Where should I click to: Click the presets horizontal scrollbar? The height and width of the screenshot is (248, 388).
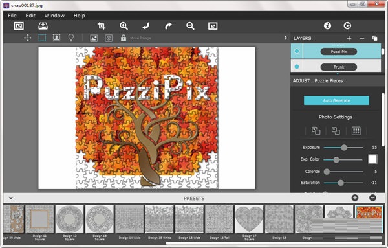click(274, 243)
